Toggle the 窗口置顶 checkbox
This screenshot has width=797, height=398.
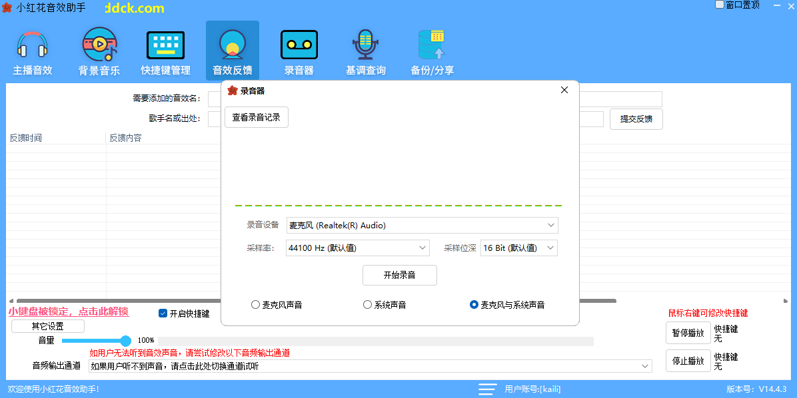(720, 5)
